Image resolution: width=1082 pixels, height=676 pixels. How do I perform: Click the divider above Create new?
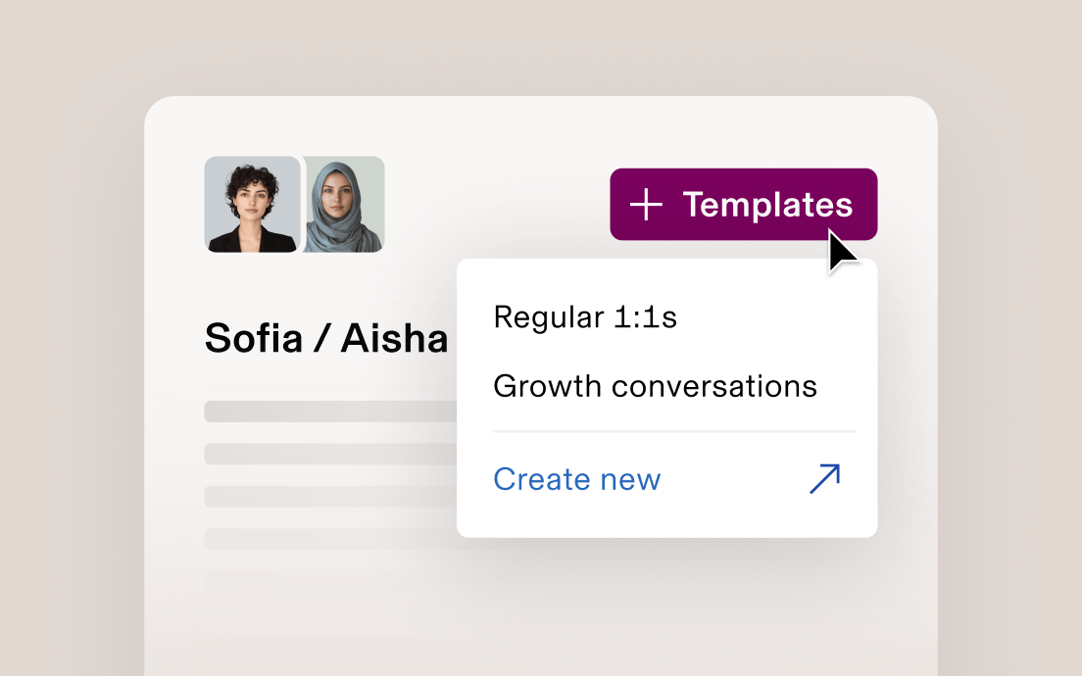pos(674,431)
